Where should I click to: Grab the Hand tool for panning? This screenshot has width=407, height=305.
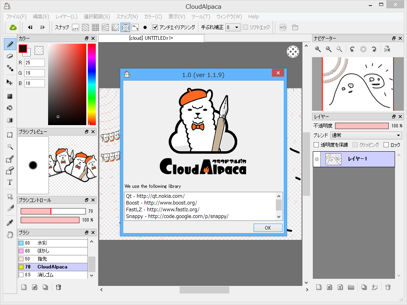pos(10,235)
